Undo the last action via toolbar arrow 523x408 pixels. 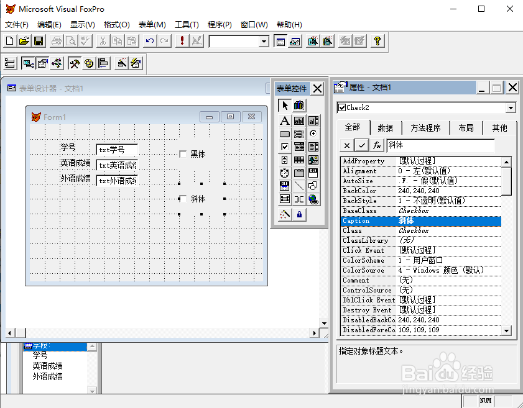150,42
